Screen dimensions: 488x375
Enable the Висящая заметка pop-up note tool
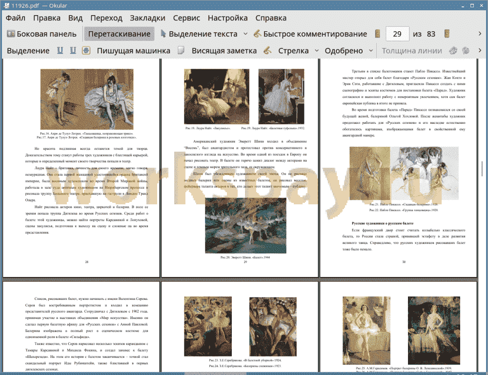tap(224, 51)
